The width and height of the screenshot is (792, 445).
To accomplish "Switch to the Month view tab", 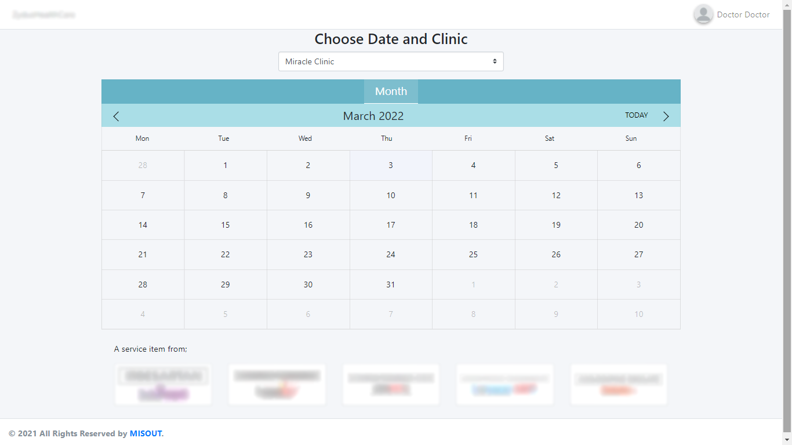I will (391, 92).
